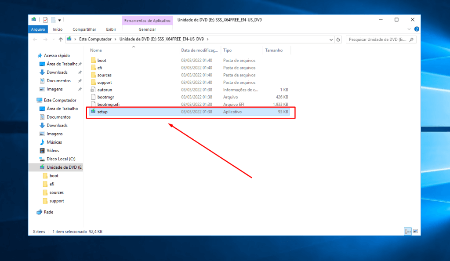Switch to the Details view in the status bar
Viewport: 450px width, 261px height.
click(408, 231)
